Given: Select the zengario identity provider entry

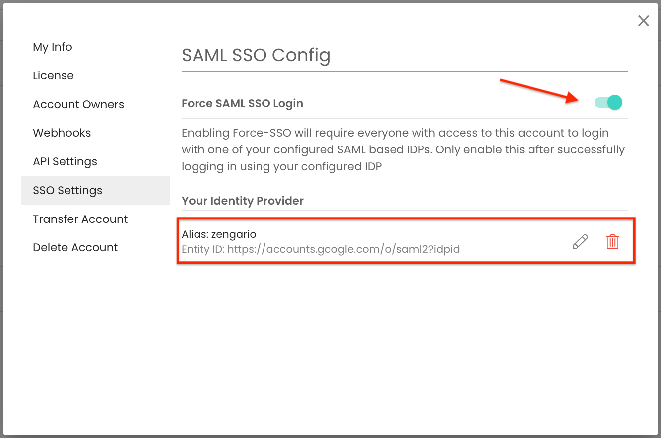Looking at the screenshot, I should (347, 241).
